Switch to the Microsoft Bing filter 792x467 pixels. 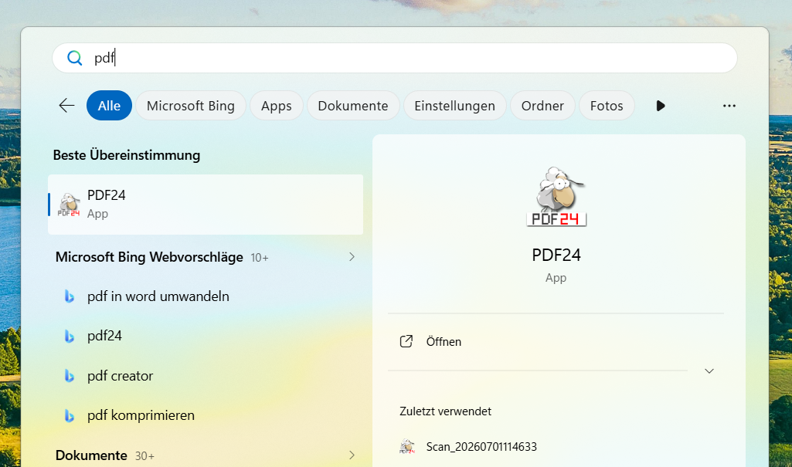190,106
